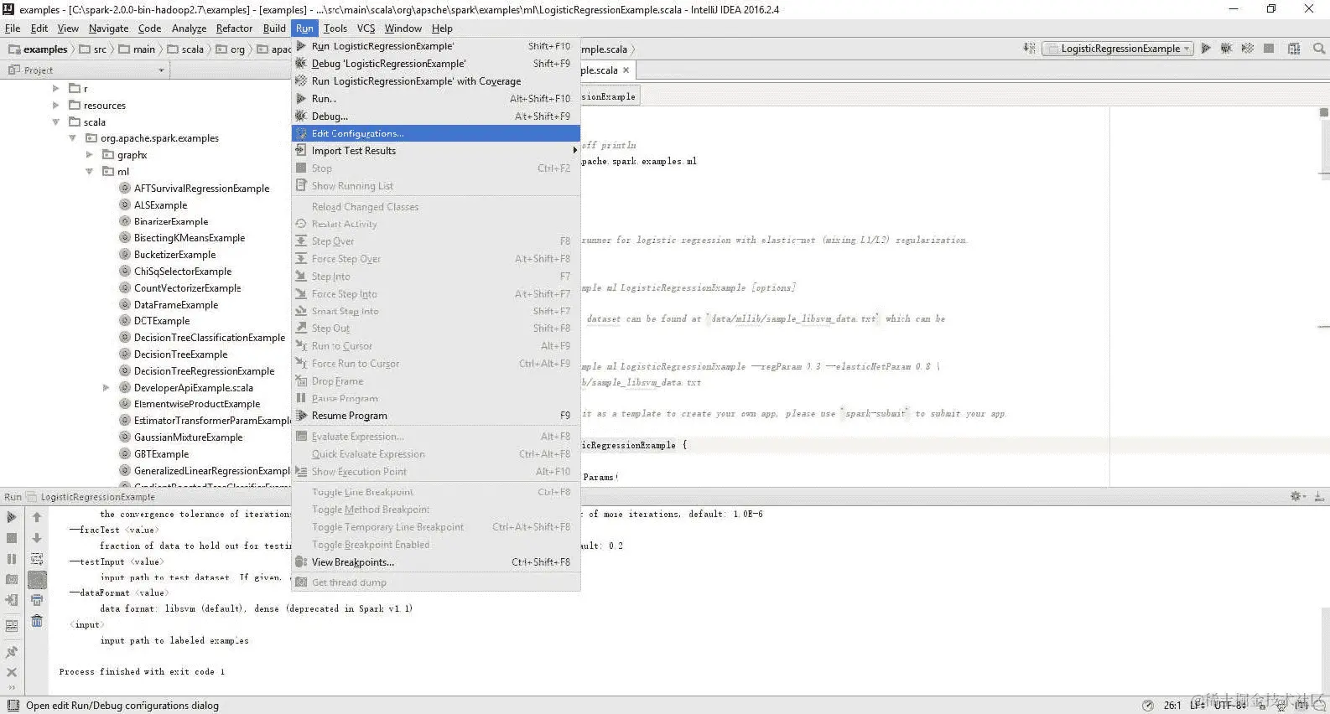Click 'scala' breadcrumb in navigation bar
Viewport: 1330px width, 714px height.
[x=185, y=49]
